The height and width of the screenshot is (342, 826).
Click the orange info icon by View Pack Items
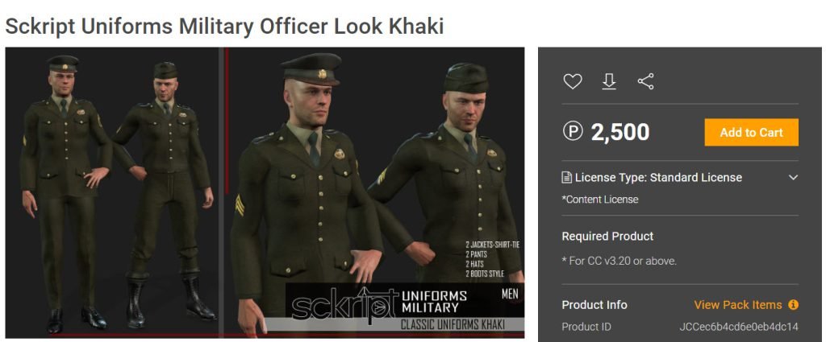794,305
